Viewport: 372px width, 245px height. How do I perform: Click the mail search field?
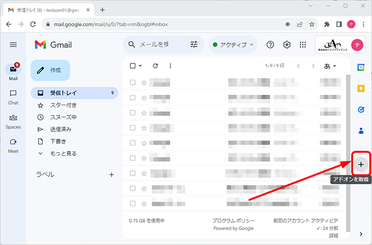coord(154,44)
